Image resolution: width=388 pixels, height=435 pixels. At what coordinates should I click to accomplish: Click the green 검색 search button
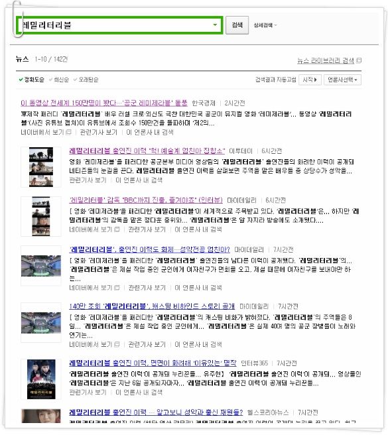point(237,25)
